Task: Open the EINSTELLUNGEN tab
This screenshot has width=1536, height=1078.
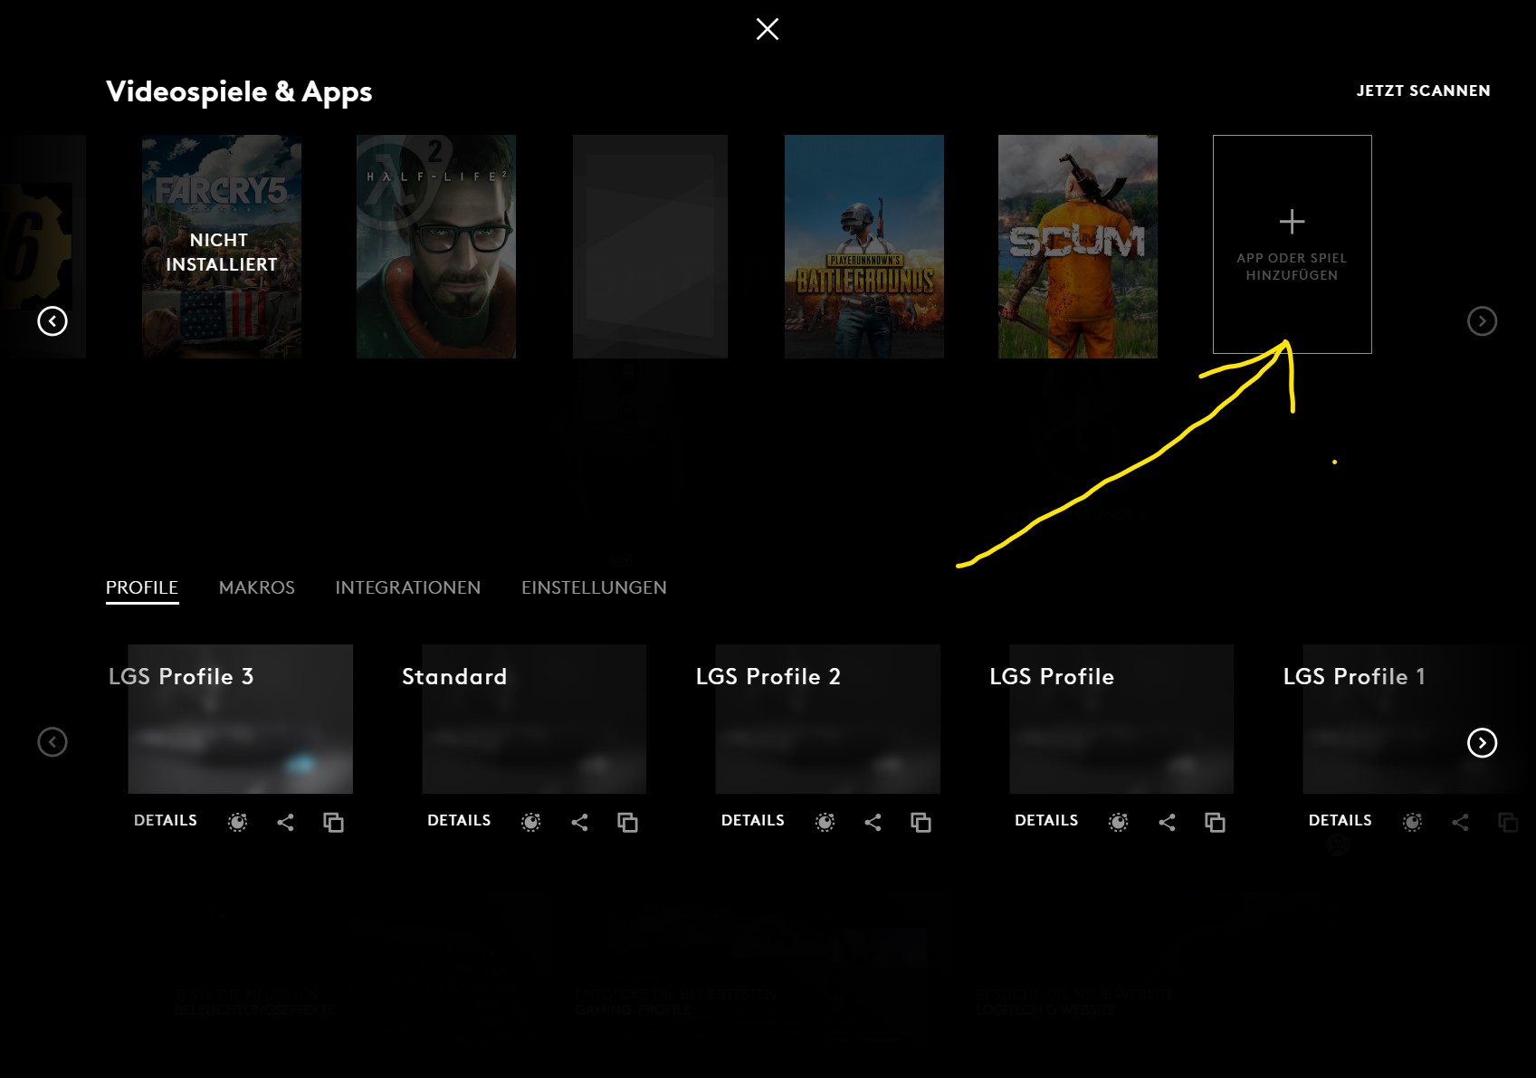Action: tap(594, 587)
